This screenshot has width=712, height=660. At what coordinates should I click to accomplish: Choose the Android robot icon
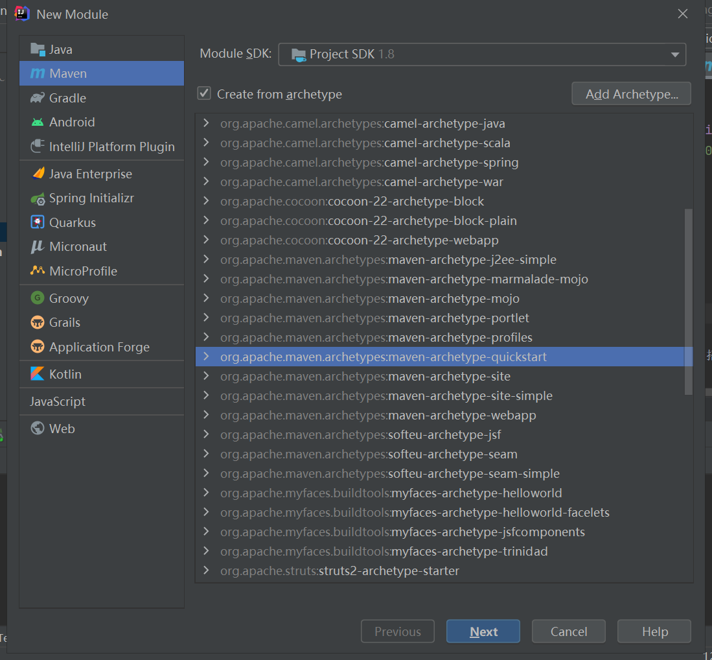pyautogui.click(x=37, y=122)
